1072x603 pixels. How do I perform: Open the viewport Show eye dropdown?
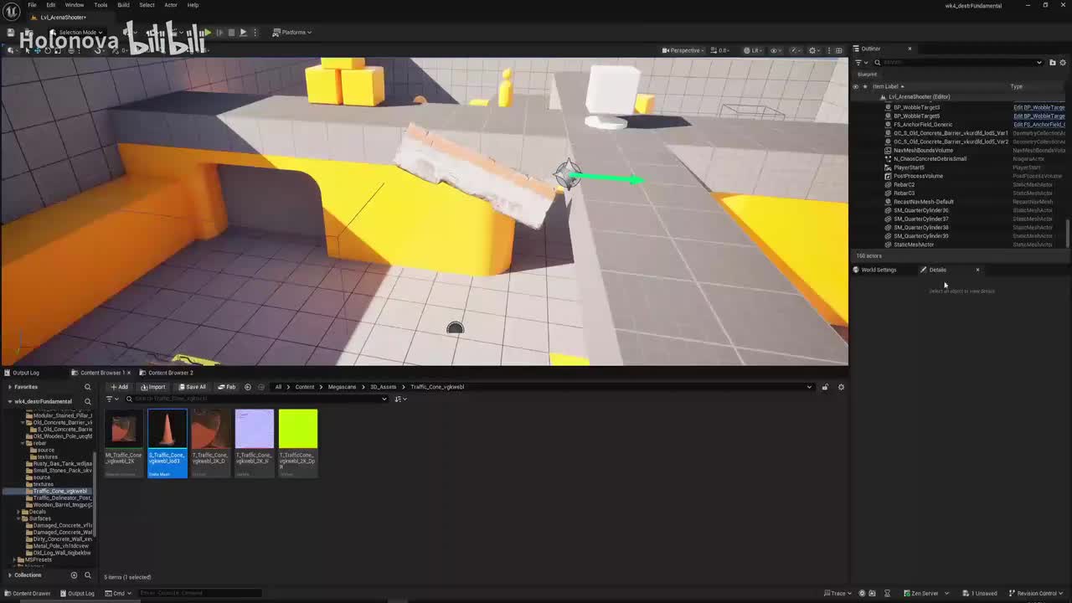[776, 50]
